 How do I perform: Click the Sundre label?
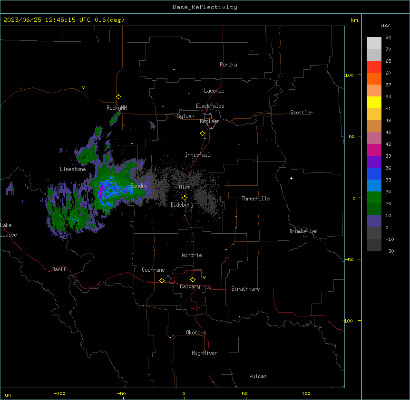(139, 186)
